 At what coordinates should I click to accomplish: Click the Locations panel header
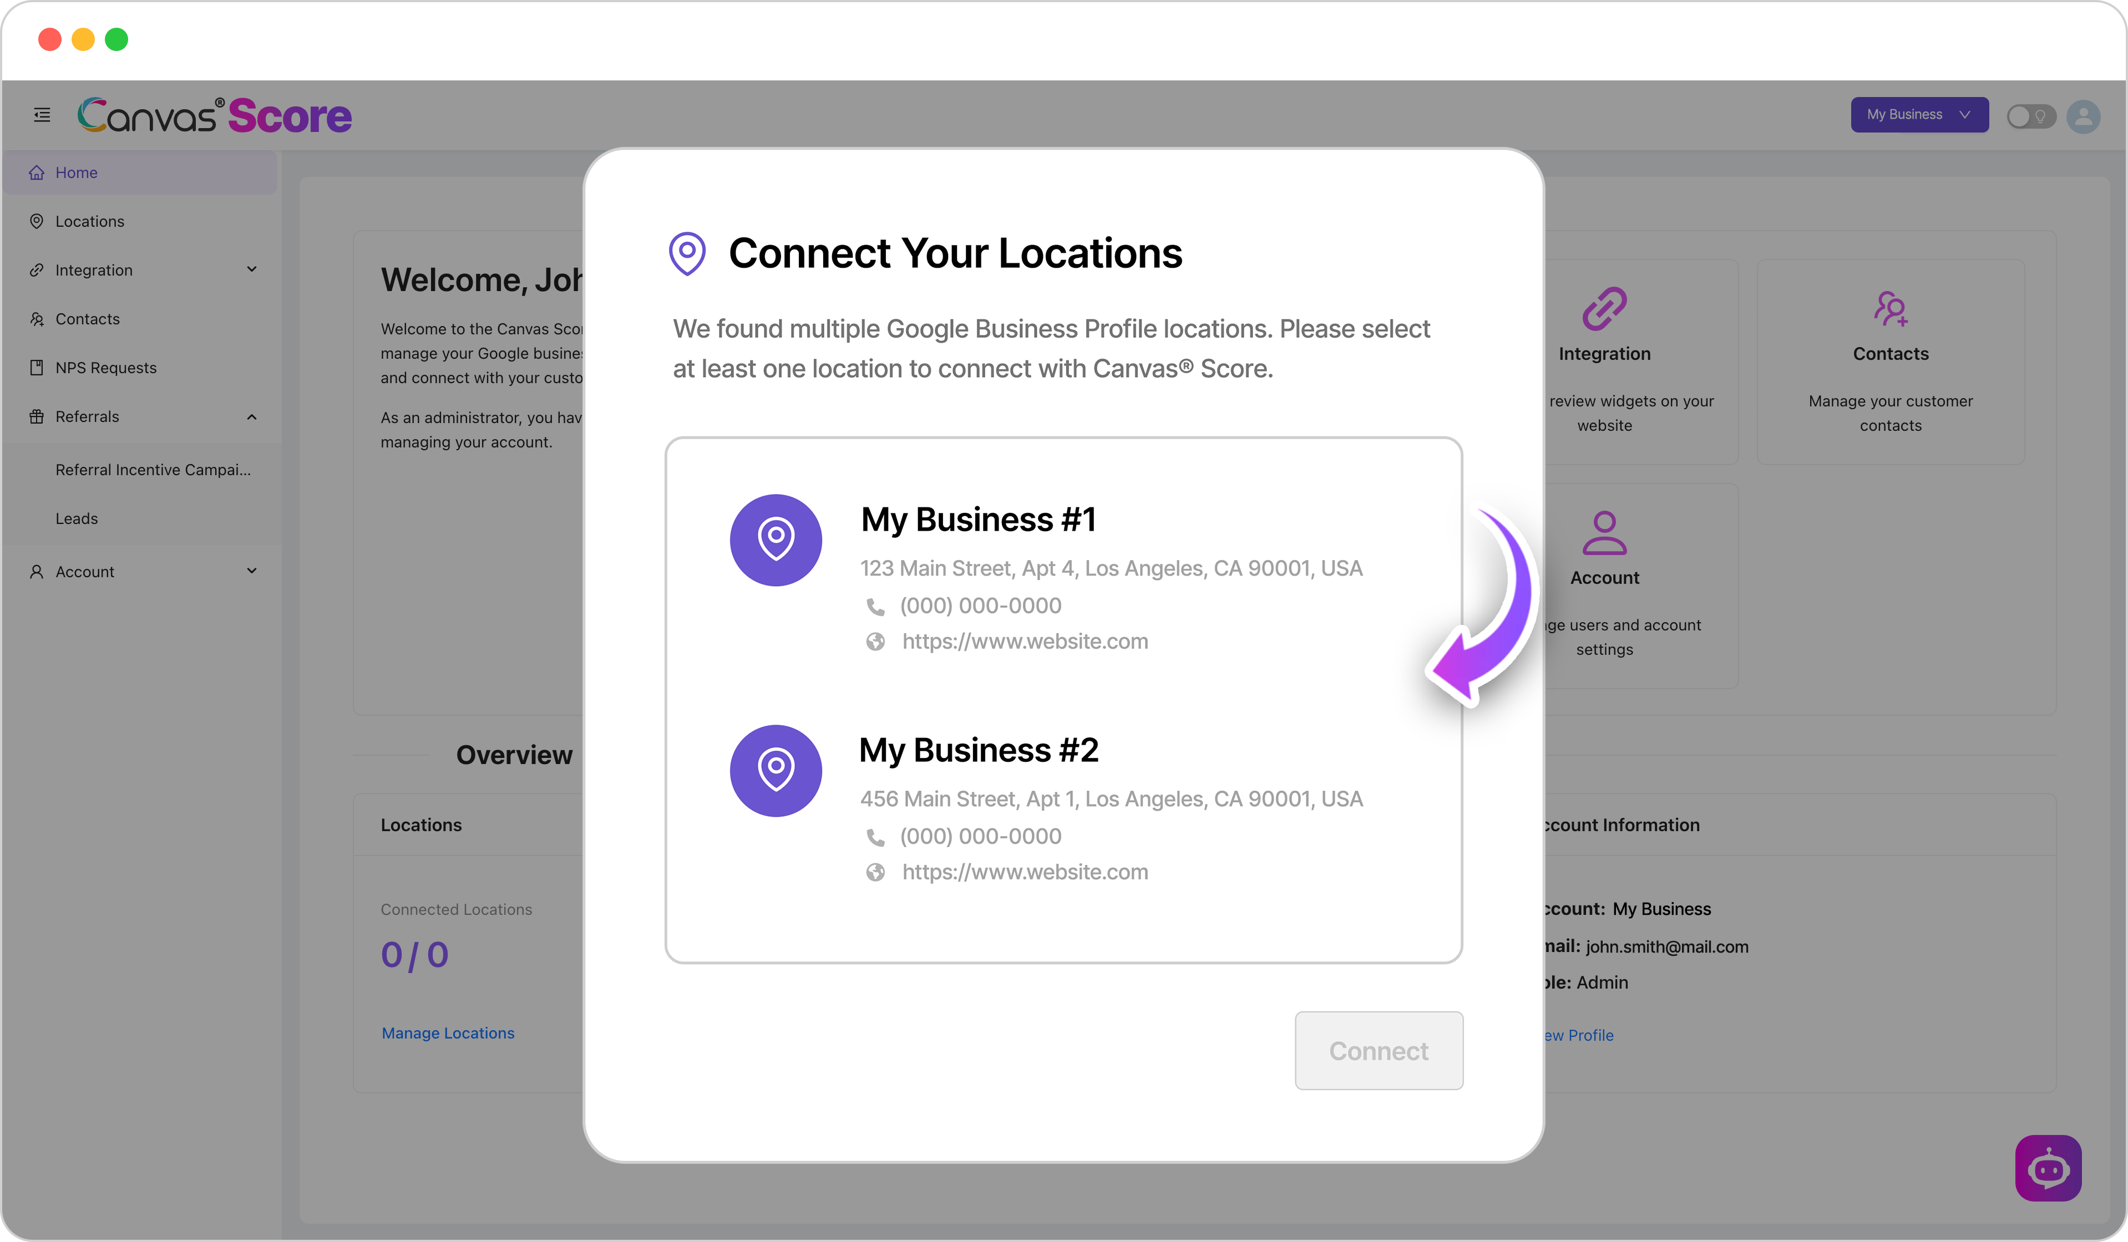420,825
